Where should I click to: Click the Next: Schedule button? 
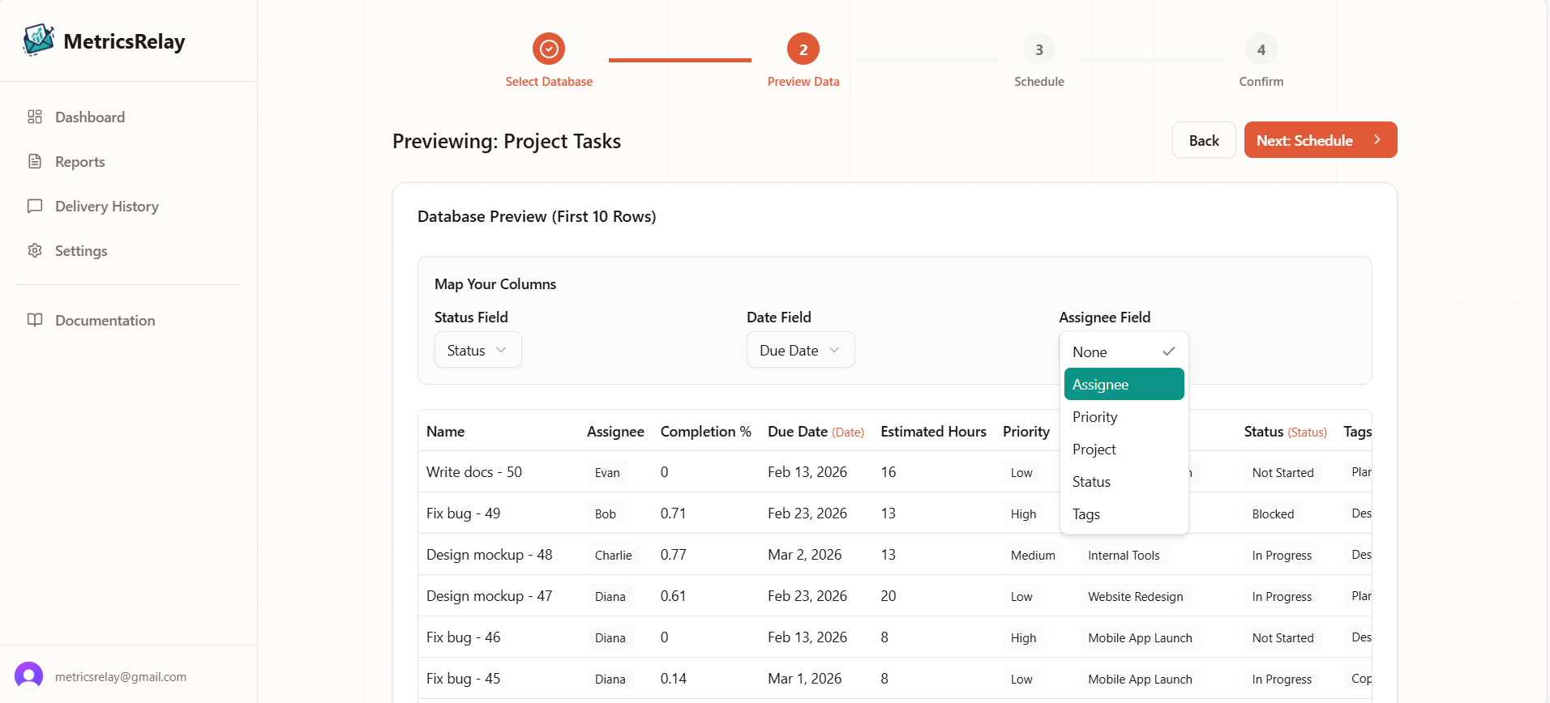(x=1320, y=140)
